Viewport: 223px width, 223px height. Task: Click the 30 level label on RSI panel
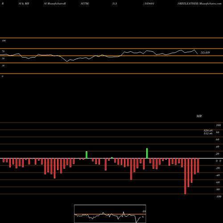coord(3,66)
